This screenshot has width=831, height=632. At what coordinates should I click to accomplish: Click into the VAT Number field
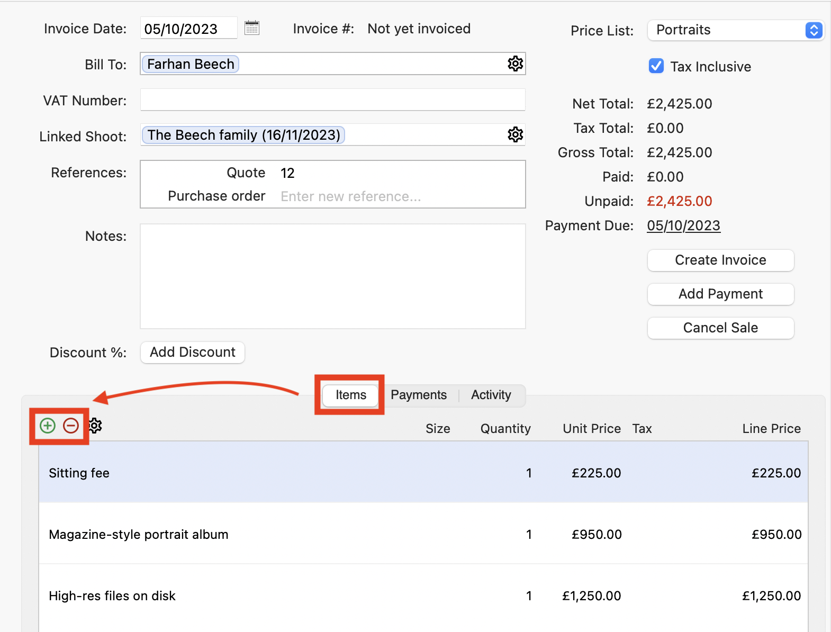pos(332,100)
